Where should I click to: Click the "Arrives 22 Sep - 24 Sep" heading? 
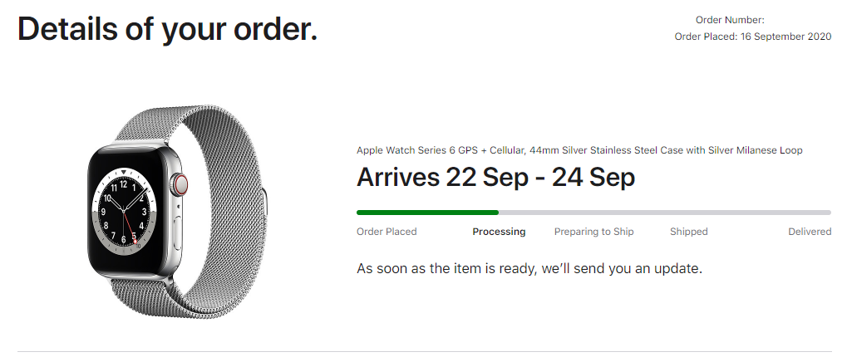click(495, 177)
